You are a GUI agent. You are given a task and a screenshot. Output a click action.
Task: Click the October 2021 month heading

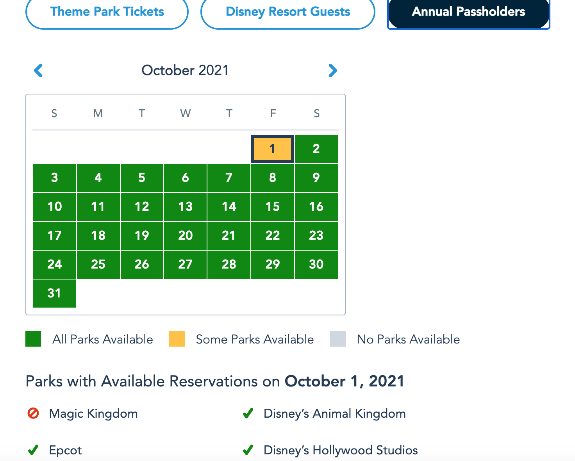click(x=185, y=70)
